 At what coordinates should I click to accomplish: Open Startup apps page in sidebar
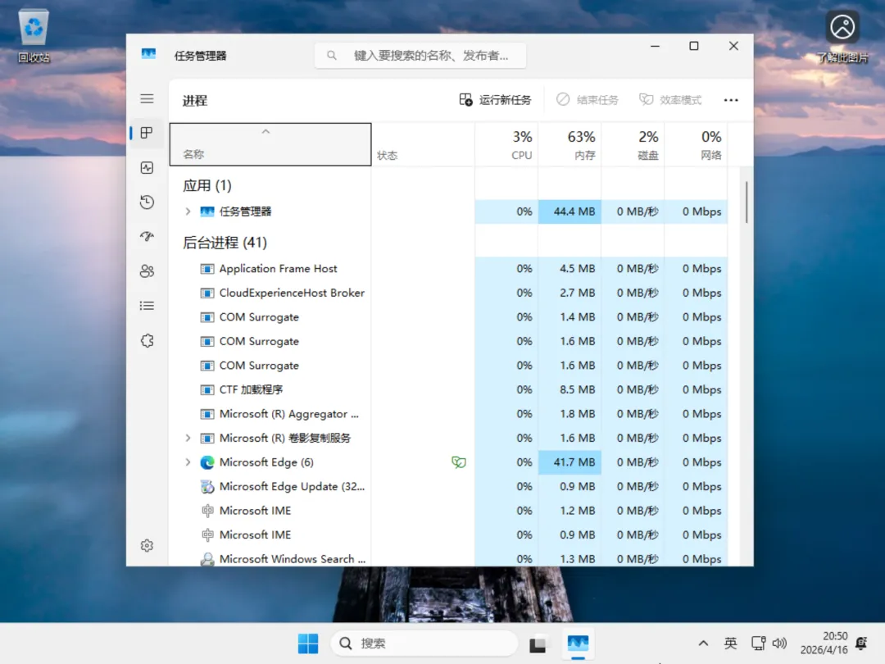tap(147, 237)
